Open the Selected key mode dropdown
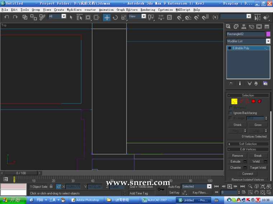Screen dimensions: 273x204 209,186
